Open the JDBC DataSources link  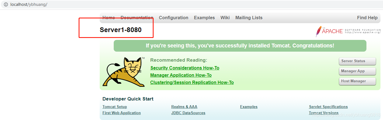pos(188,113)
